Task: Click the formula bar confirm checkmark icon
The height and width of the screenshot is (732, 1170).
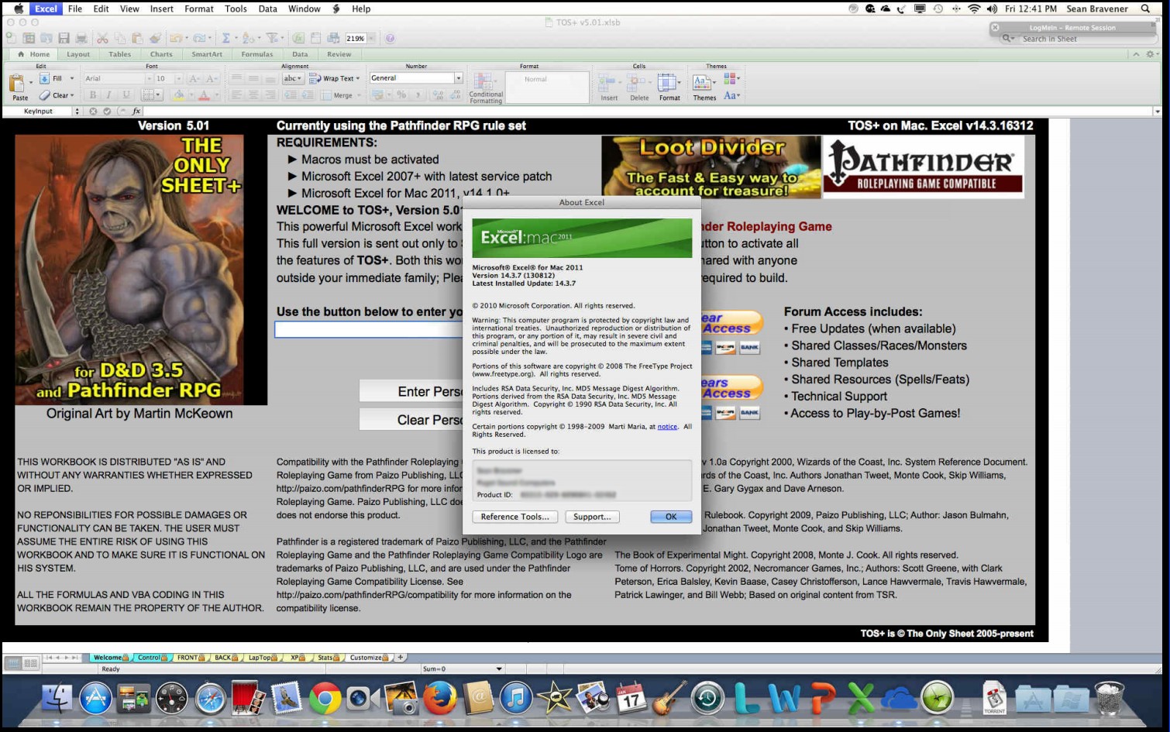Action: point(107,112)
